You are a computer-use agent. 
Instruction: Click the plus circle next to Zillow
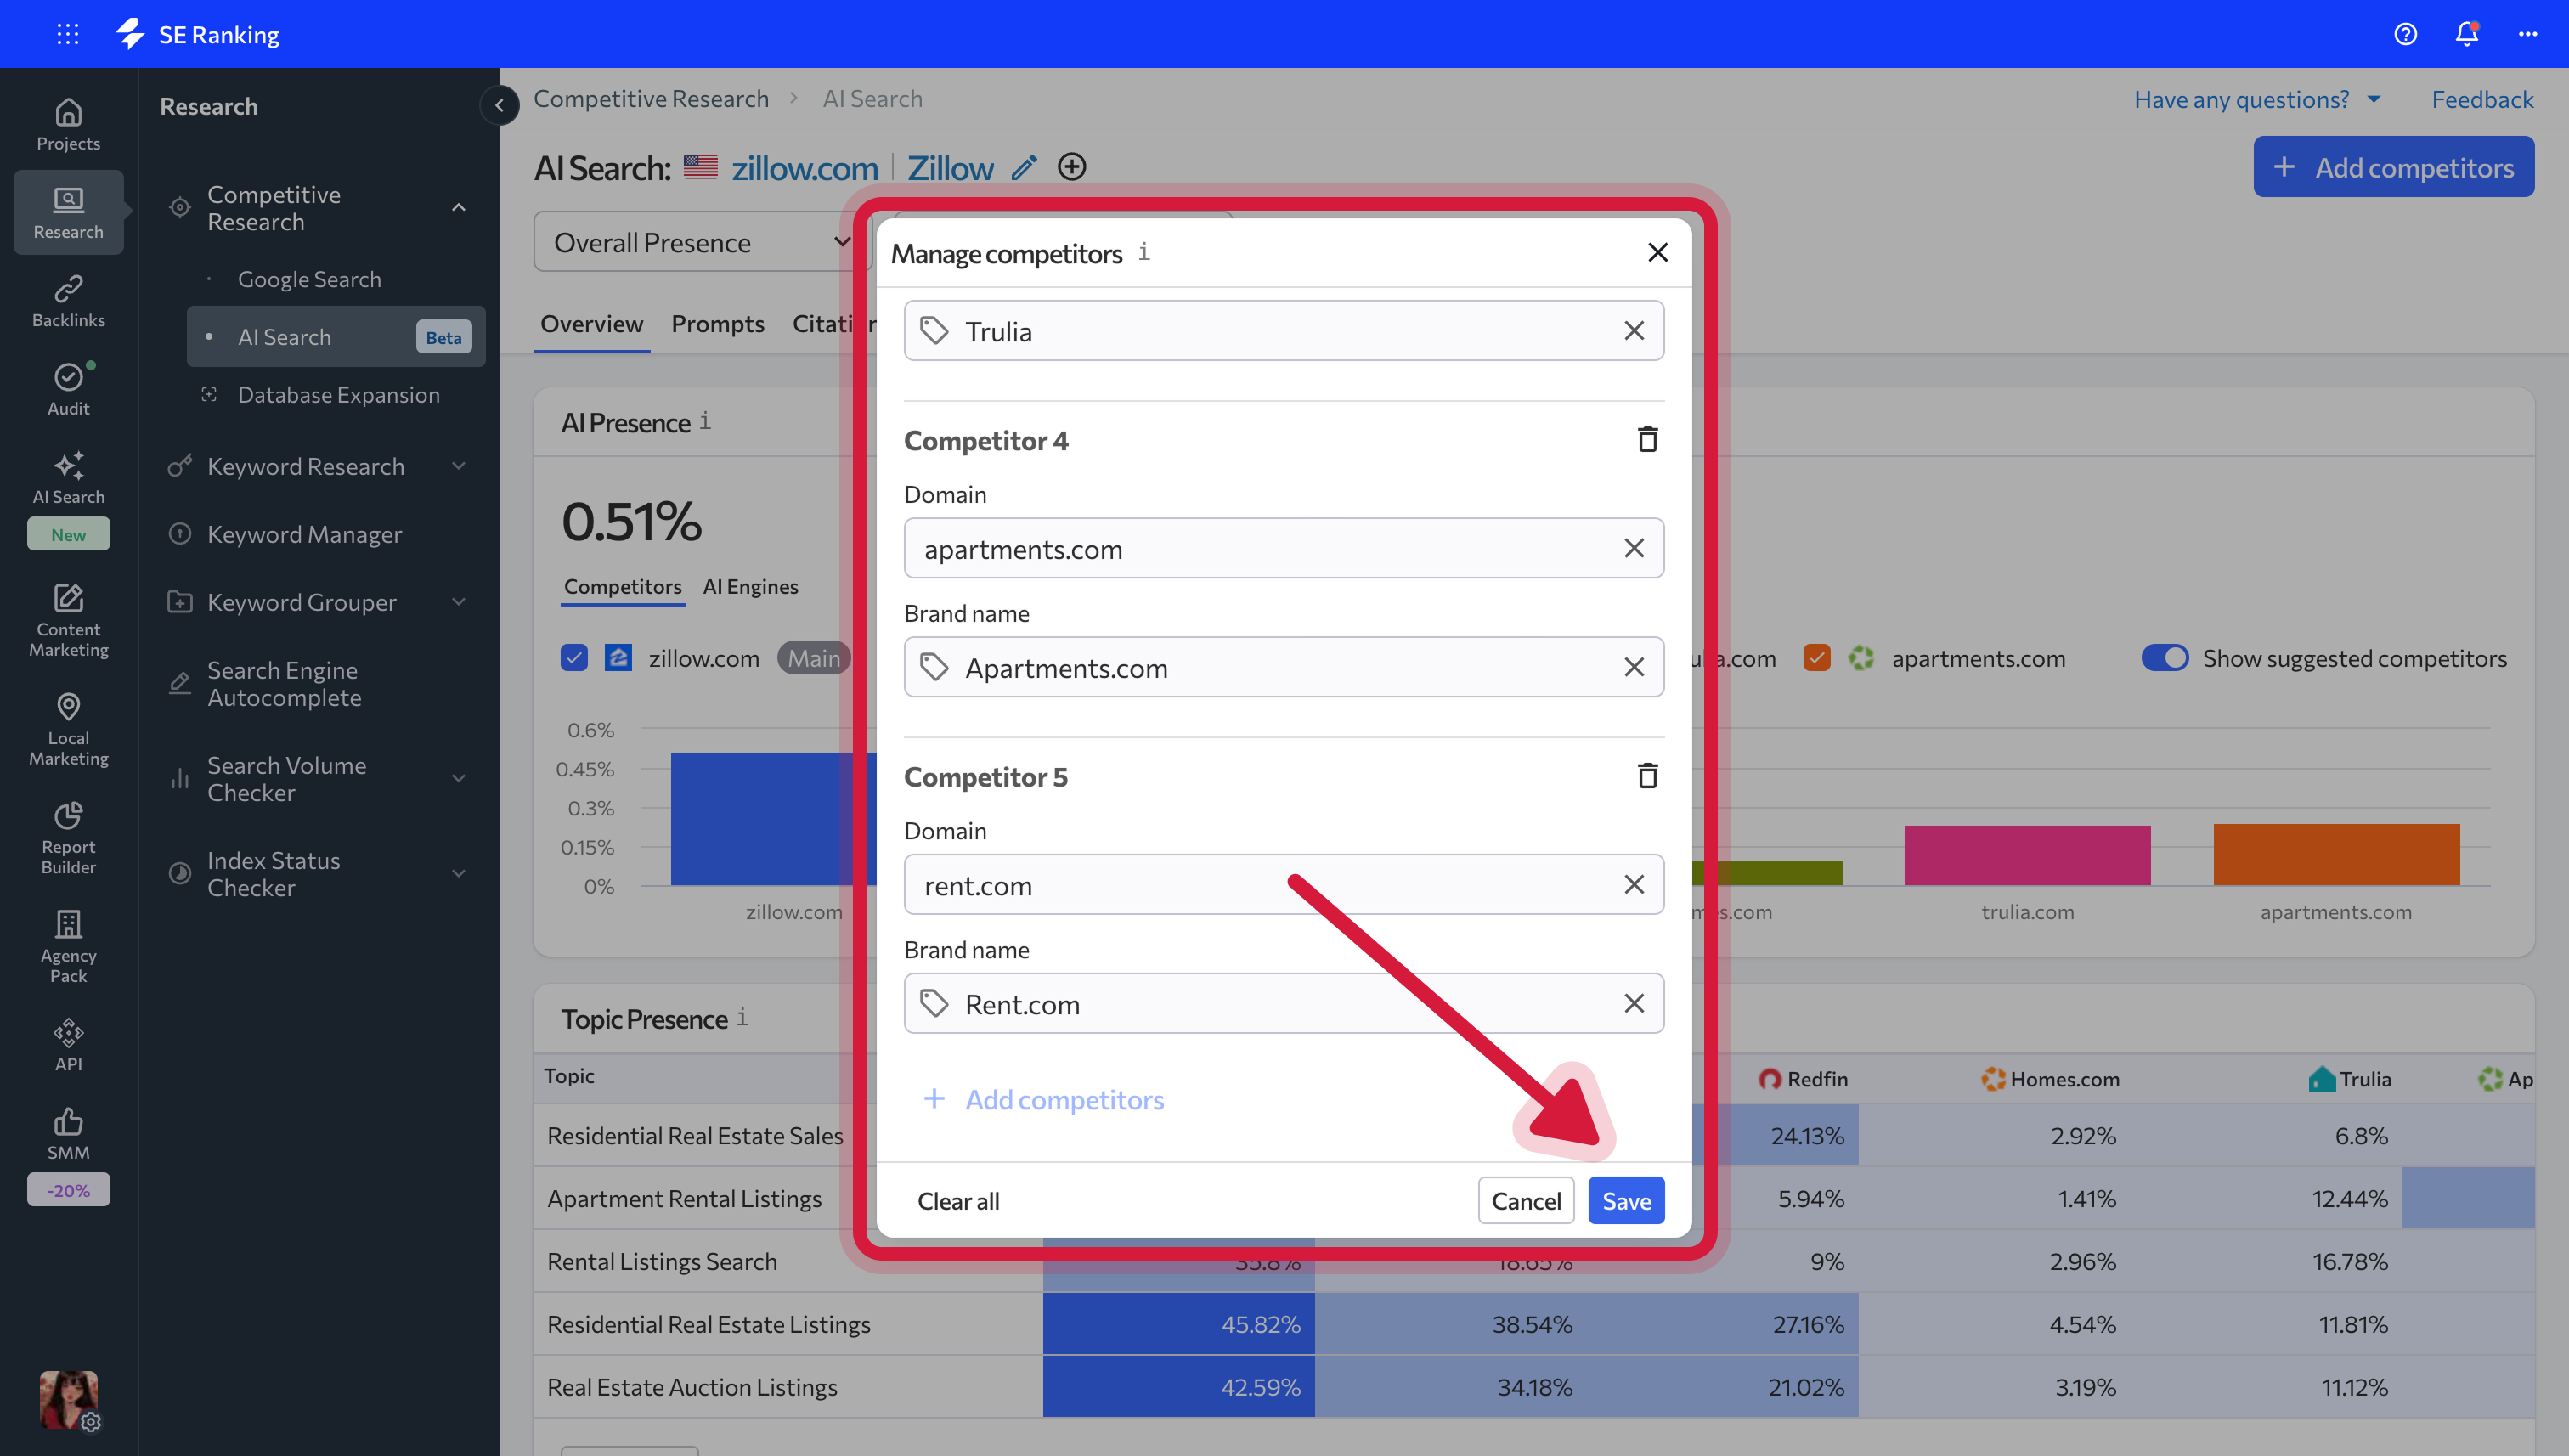tap(1072, 167)
